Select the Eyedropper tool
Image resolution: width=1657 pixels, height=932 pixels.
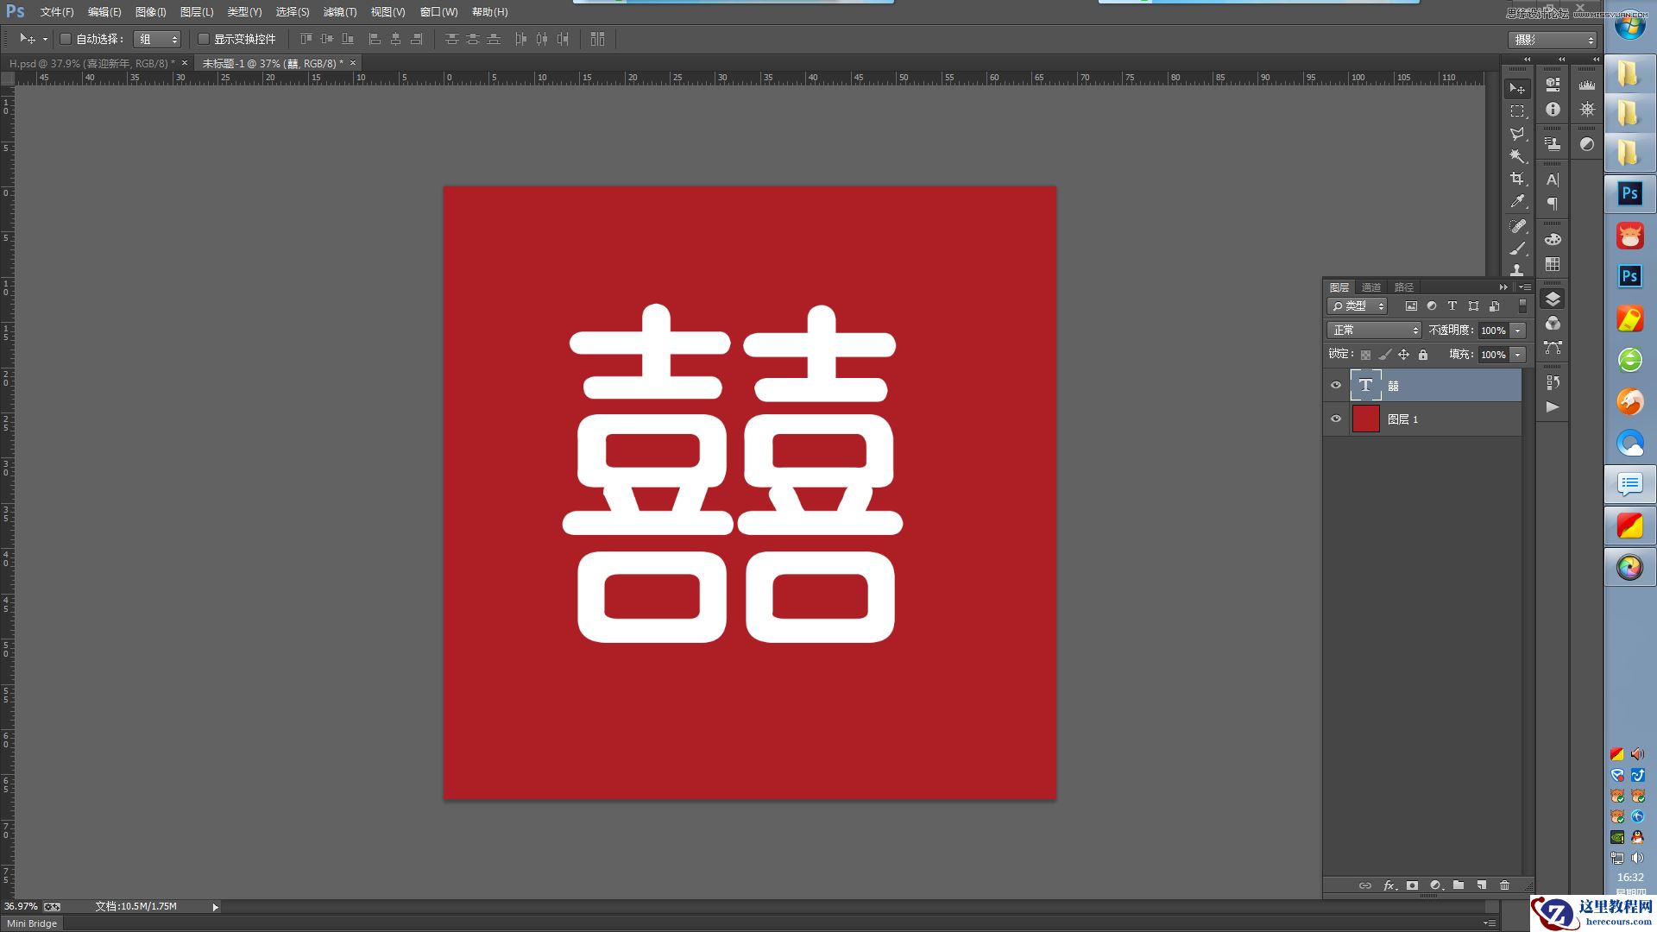pos(1516,200)
